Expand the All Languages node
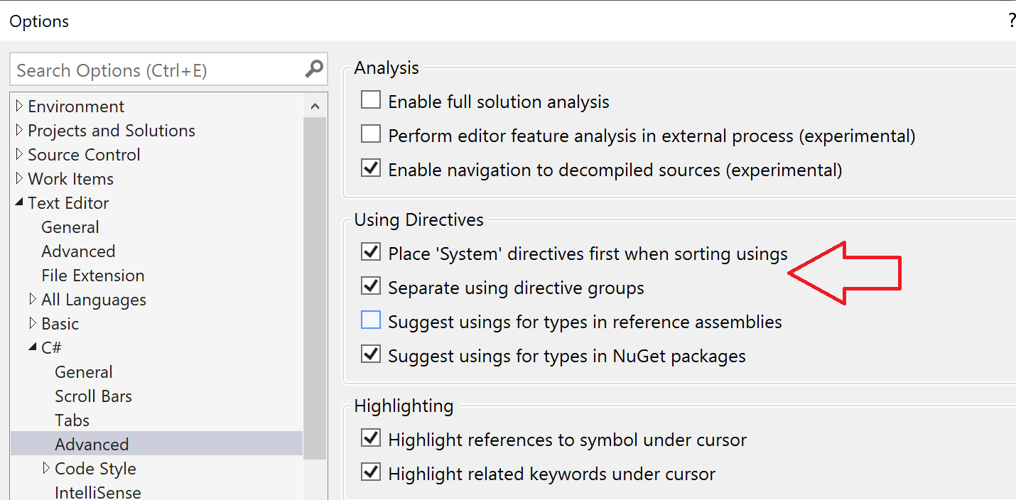 coord(33,299)
